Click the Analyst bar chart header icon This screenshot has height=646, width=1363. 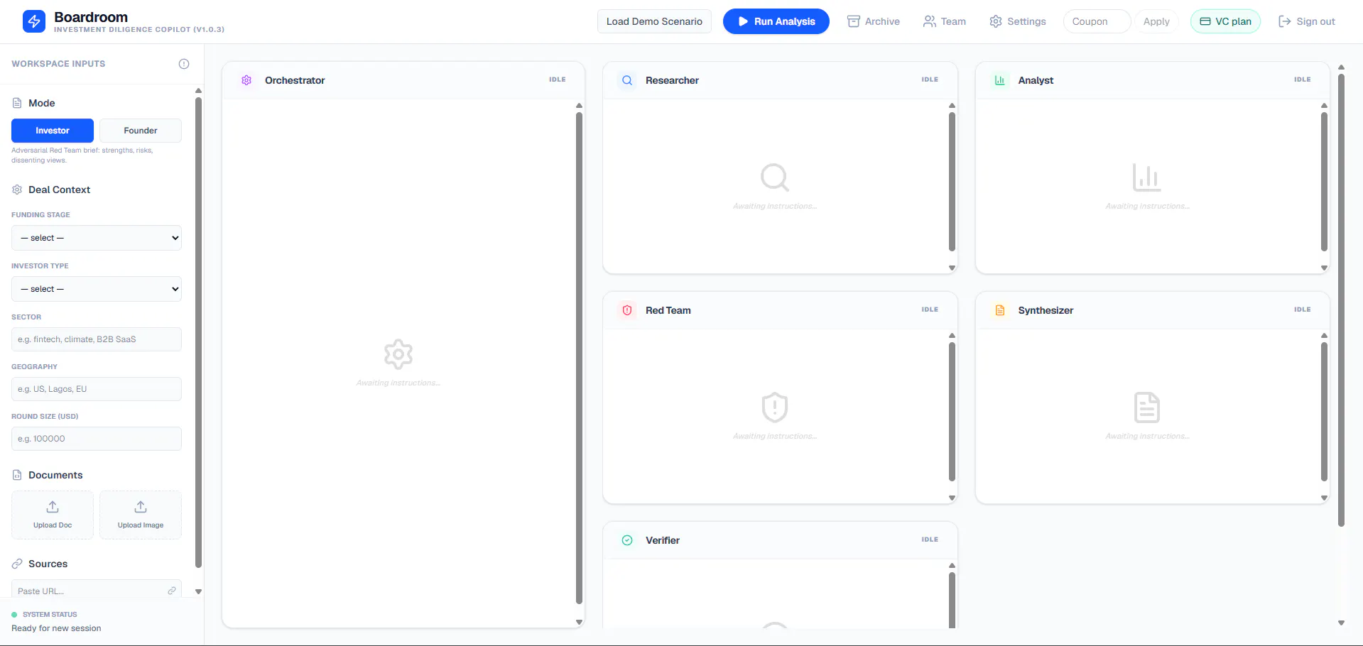pos(1000,80)
